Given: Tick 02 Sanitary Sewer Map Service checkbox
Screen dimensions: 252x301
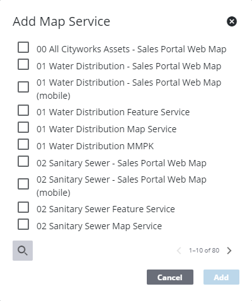Looking at the screenshot, I should click(x=23, y=224).
